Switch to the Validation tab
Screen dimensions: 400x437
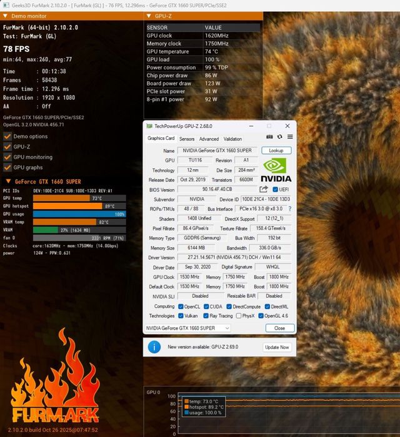click(x=232, y=139)
